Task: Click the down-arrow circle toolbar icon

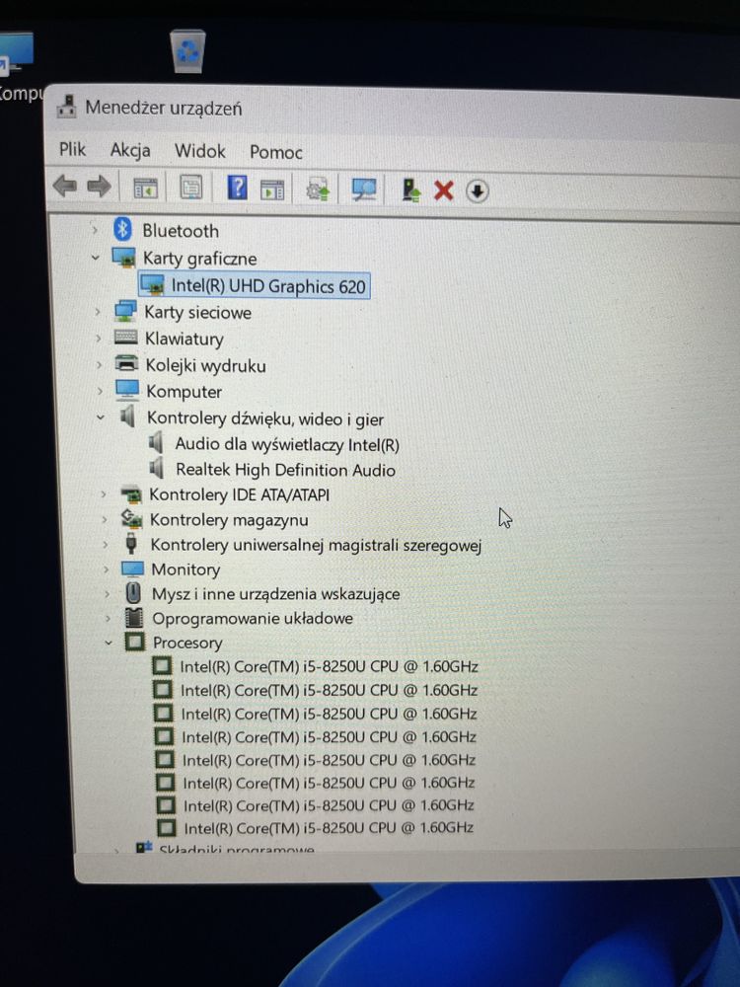Action: tap(477, 190)
